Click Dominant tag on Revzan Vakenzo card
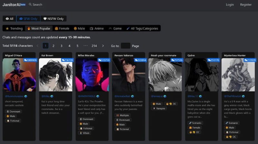This screenshot has width=258, height=144. tap(123, 120)
